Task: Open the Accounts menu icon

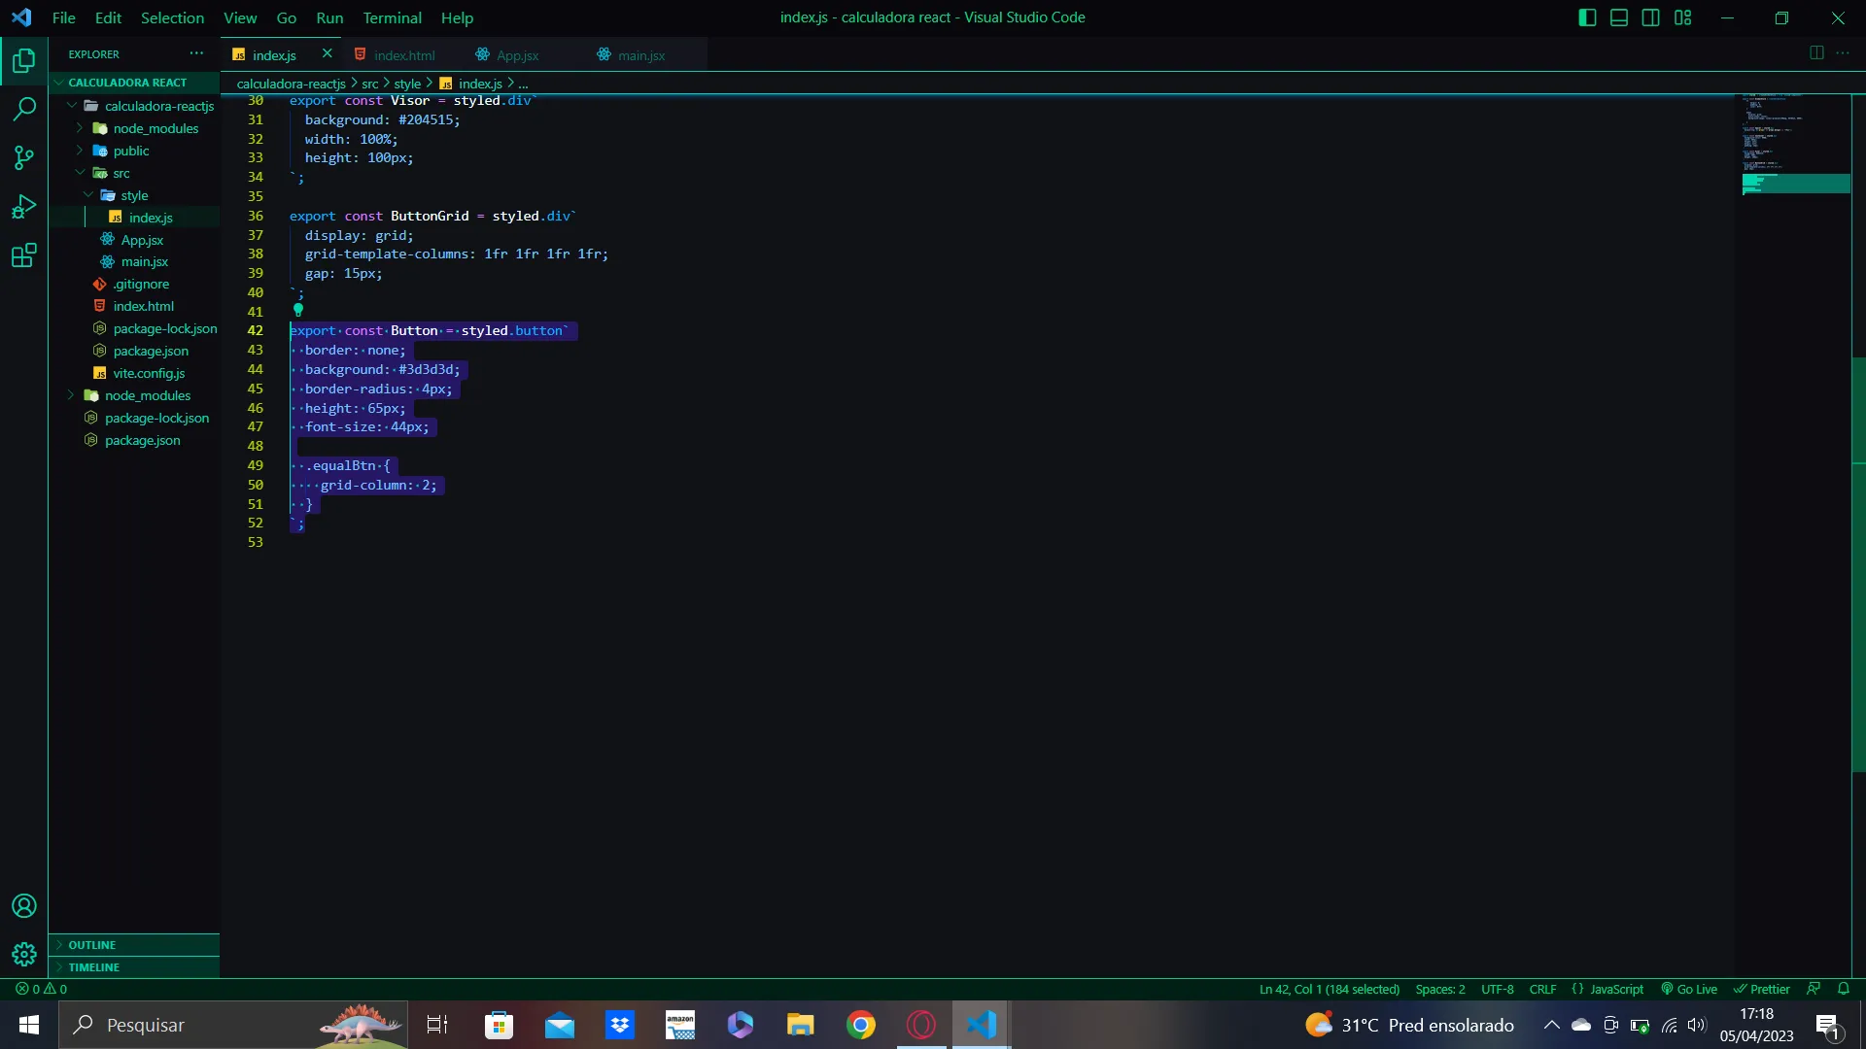Action: (24, 905)
